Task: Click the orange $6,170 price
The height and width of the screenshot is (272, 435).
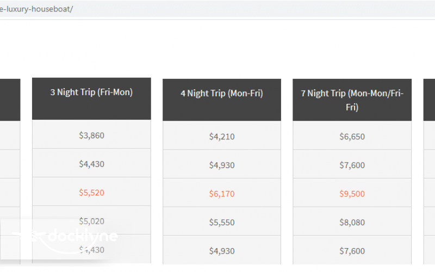Action: tap(222, 193)
